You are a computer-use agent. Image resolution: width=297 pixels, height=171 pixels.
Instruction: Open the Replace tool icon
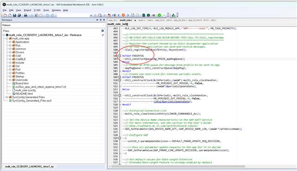point(110,15)
